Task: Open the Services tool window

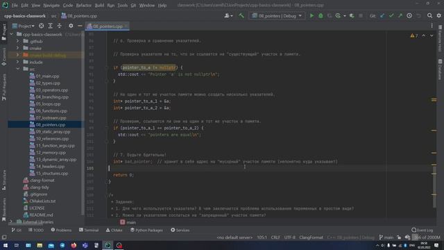Action: 180,230
